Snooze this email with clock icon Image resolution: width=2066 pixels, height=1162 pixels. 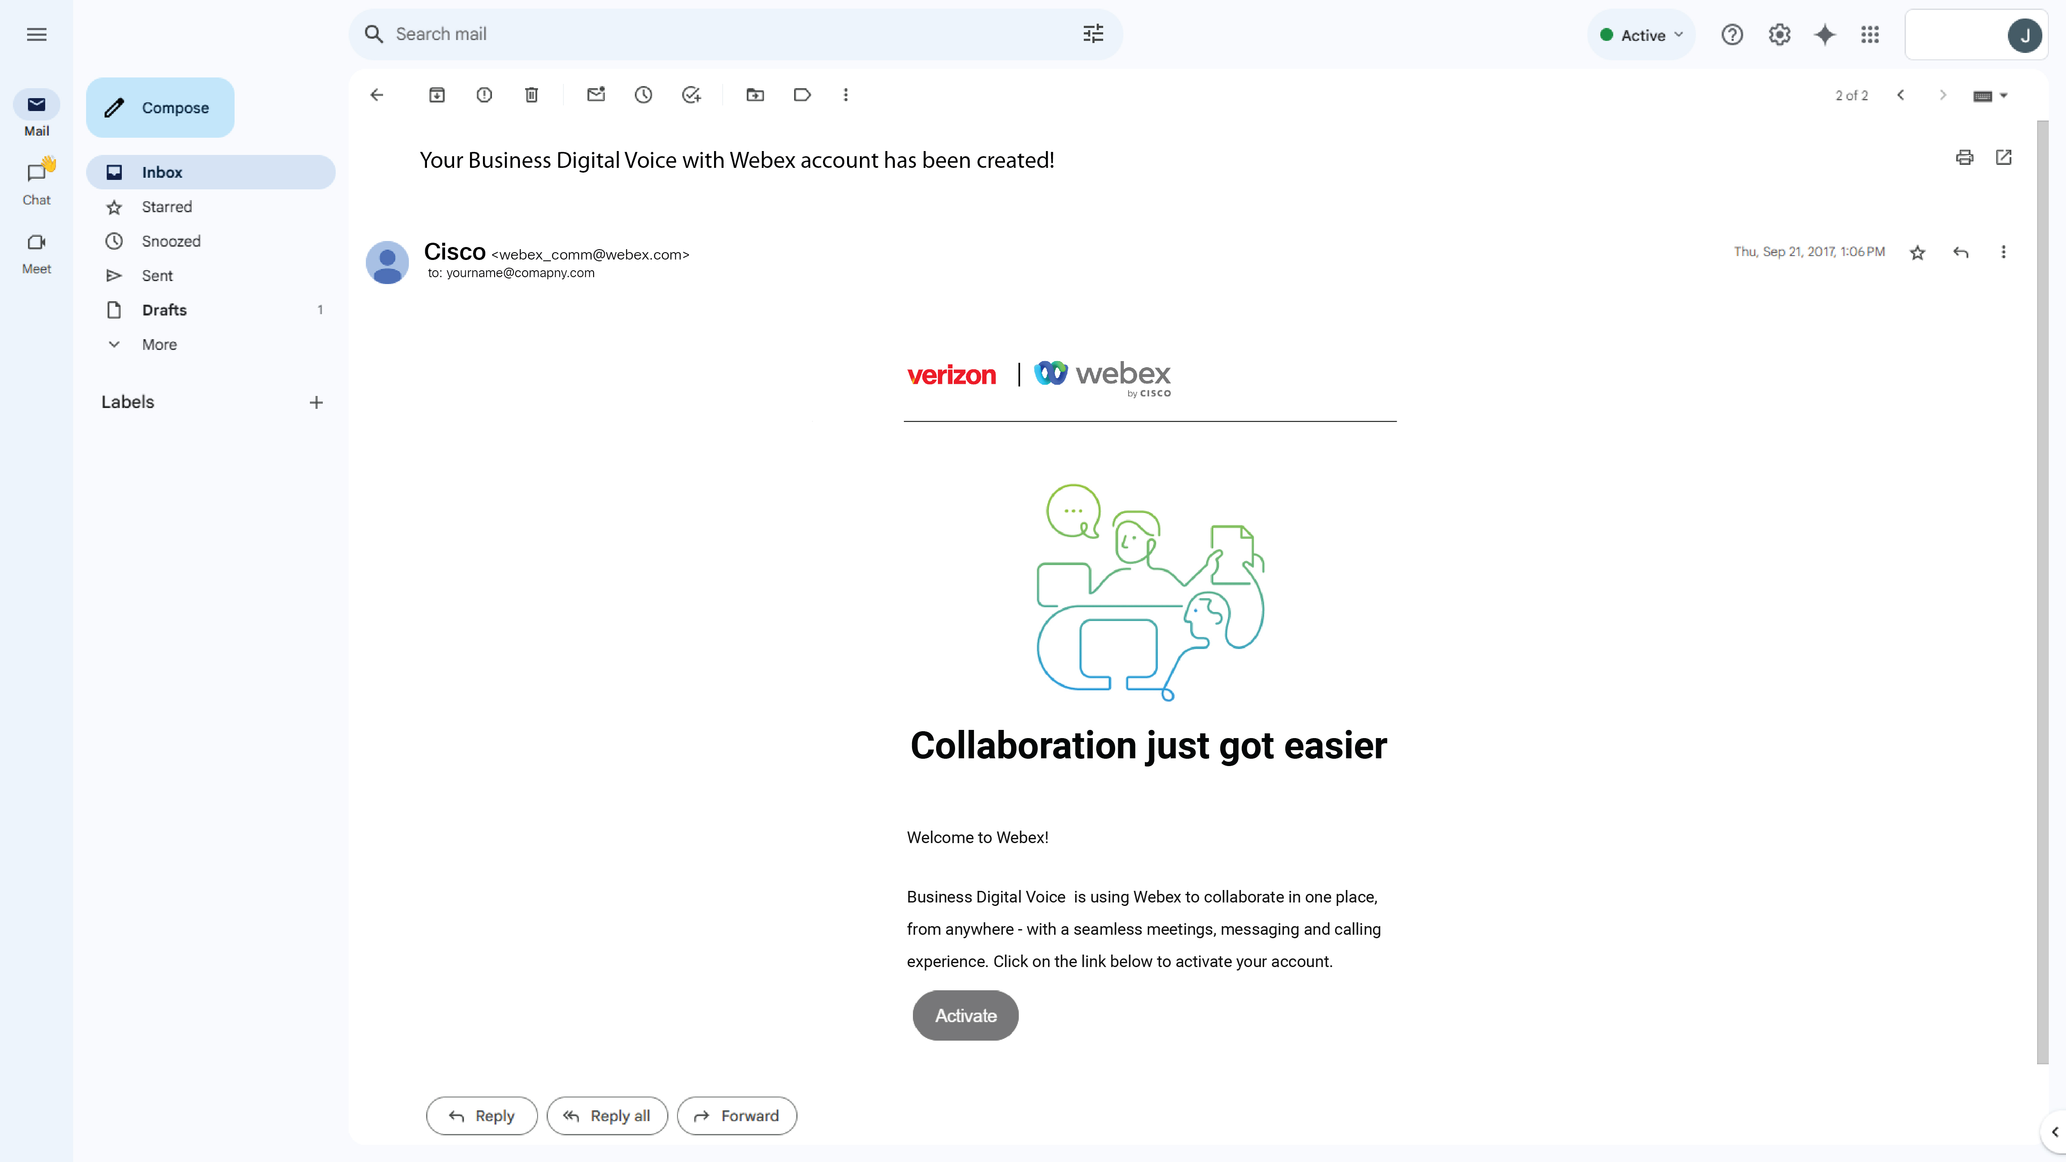(643, 96)
